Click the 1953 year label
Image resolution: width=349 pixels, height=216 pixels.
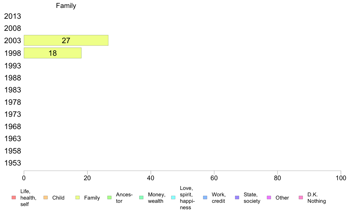coord(13,163)
